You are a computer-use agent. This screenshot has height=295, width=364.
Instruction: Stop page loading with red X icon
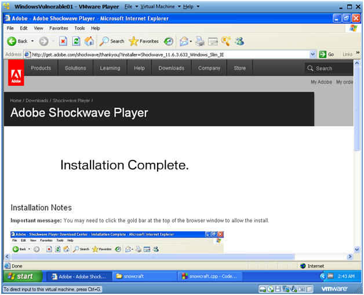click(x=63, y=41)
